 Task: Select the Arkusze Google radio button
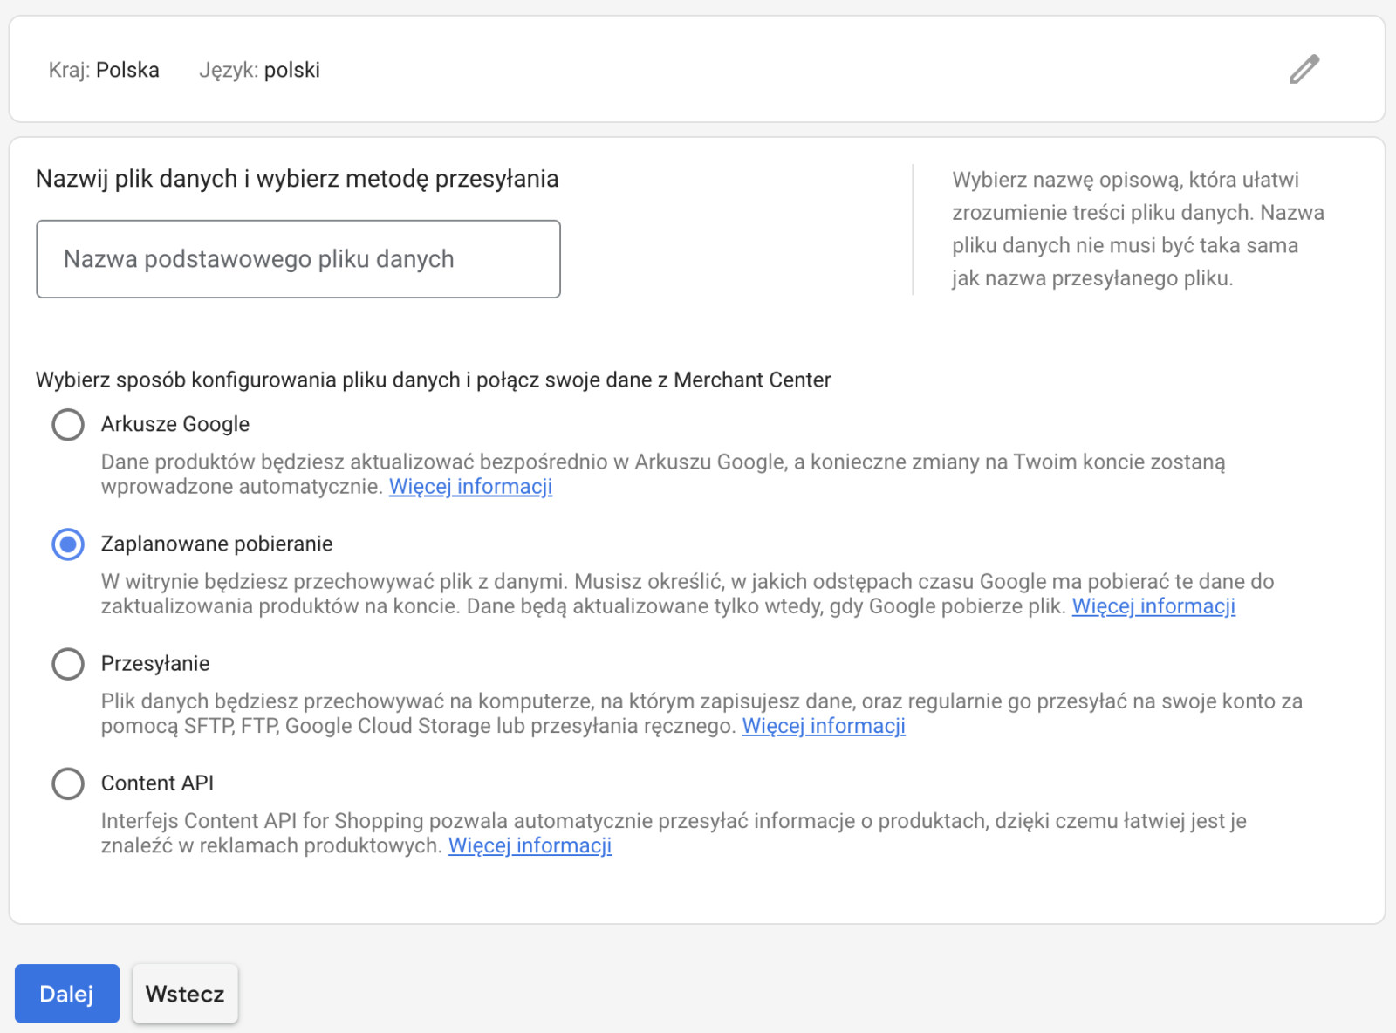click(x=68, y=425)
